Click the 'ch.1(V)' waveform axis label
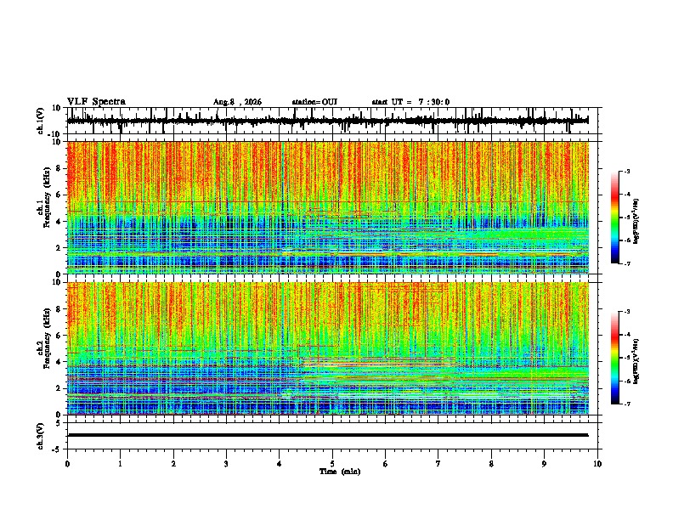 click(x=41, y=121)
